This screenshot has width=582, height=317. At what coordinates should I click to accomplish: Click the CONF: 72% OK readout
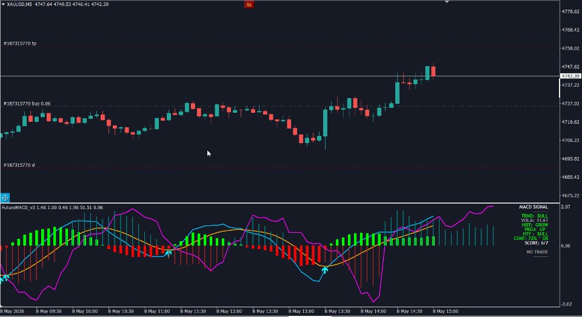531,238
